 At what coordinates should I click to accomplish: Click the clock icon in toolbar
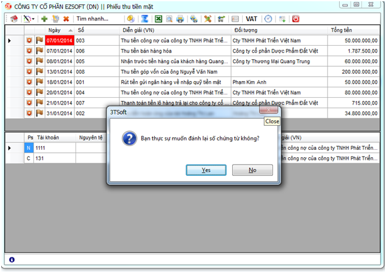pyautogui.click(x=268, y=19)
